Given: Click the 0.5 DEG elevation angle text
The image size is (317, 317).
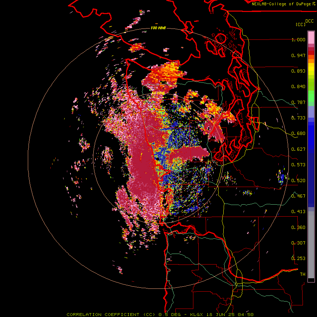Looking at the screenshot, I should pyautogui.click(x=169, y=315).
